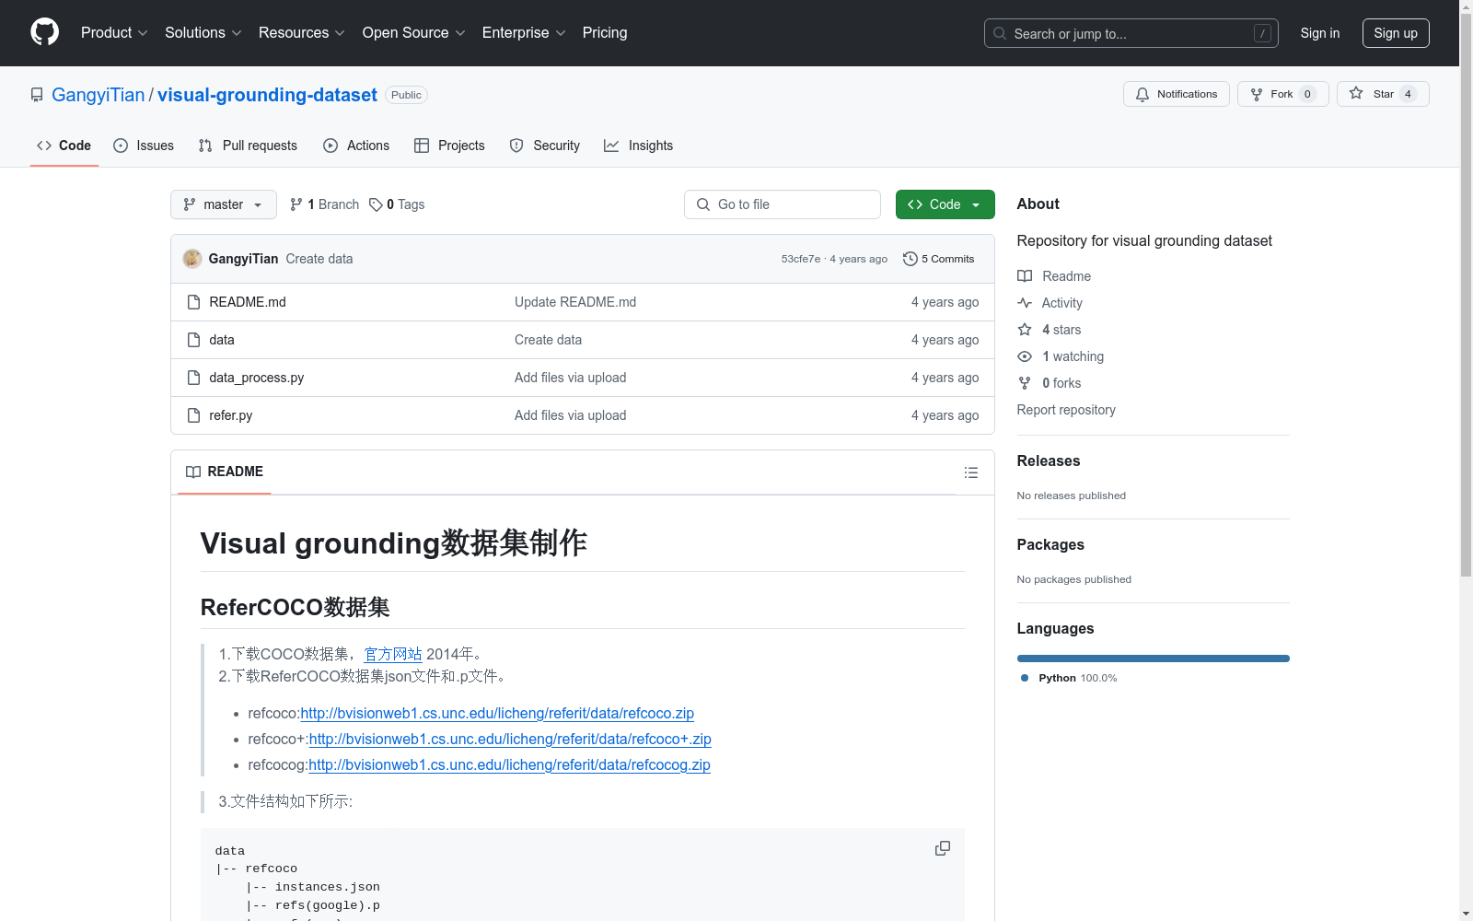Click the Sign up button
The image size is (1473, 921).
click(x=1396, y=33)
